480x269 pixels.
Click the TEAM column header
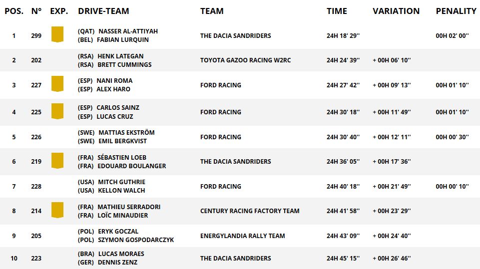point(212,11)
